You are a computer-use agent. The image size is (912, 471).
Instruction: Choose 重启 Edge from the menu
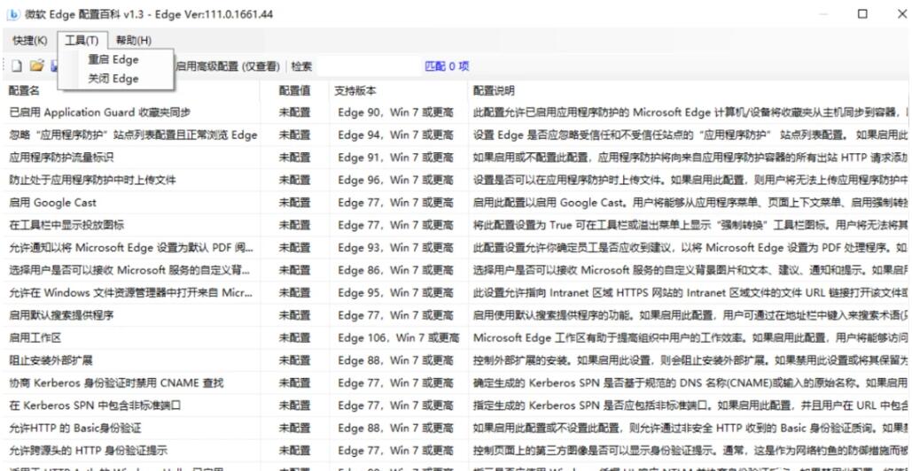(113, 59)
